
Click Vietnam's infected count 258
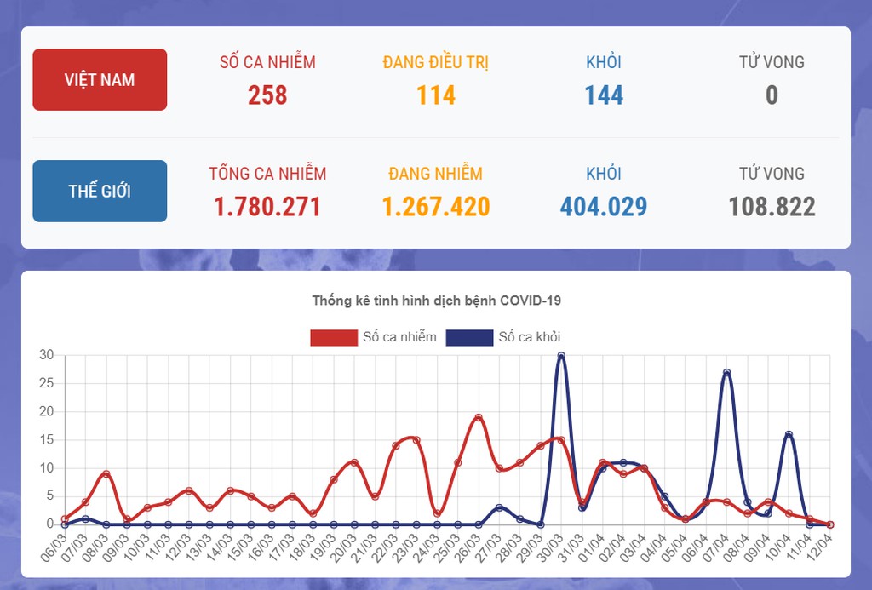267,95
